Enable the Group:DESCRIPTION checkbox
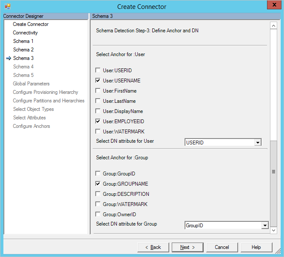Viewport: 284px width, 257px height. coord(98,194)
